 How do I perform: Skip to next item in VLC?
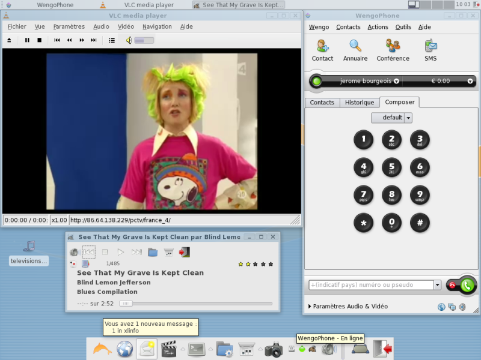coord(94,40)
